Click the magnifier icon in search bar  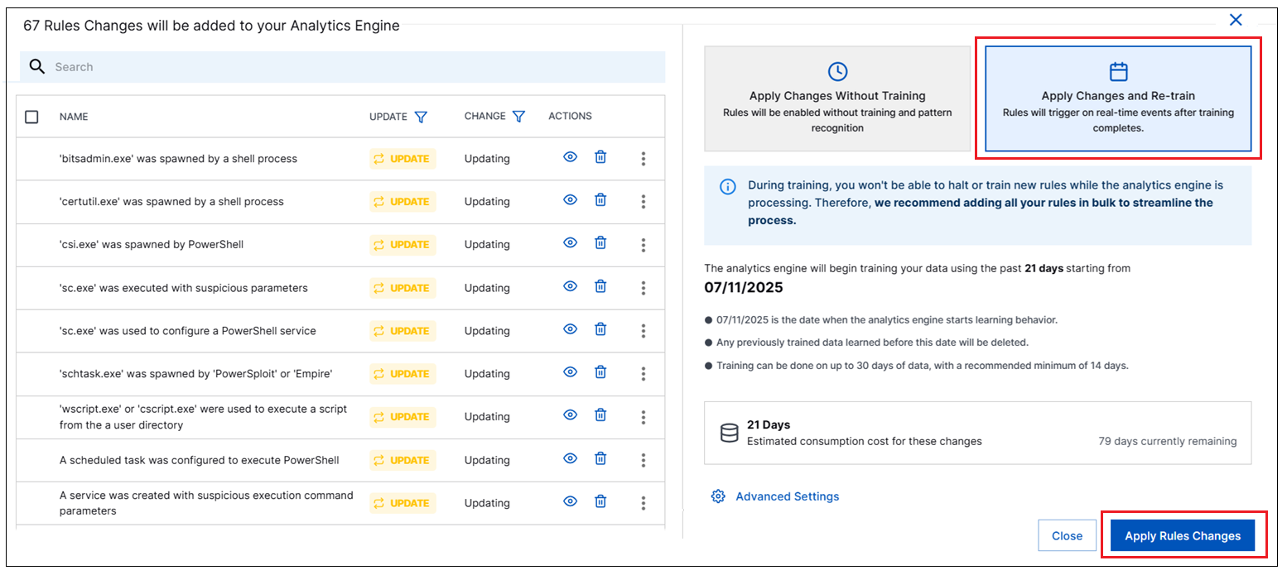click(36, 67)
